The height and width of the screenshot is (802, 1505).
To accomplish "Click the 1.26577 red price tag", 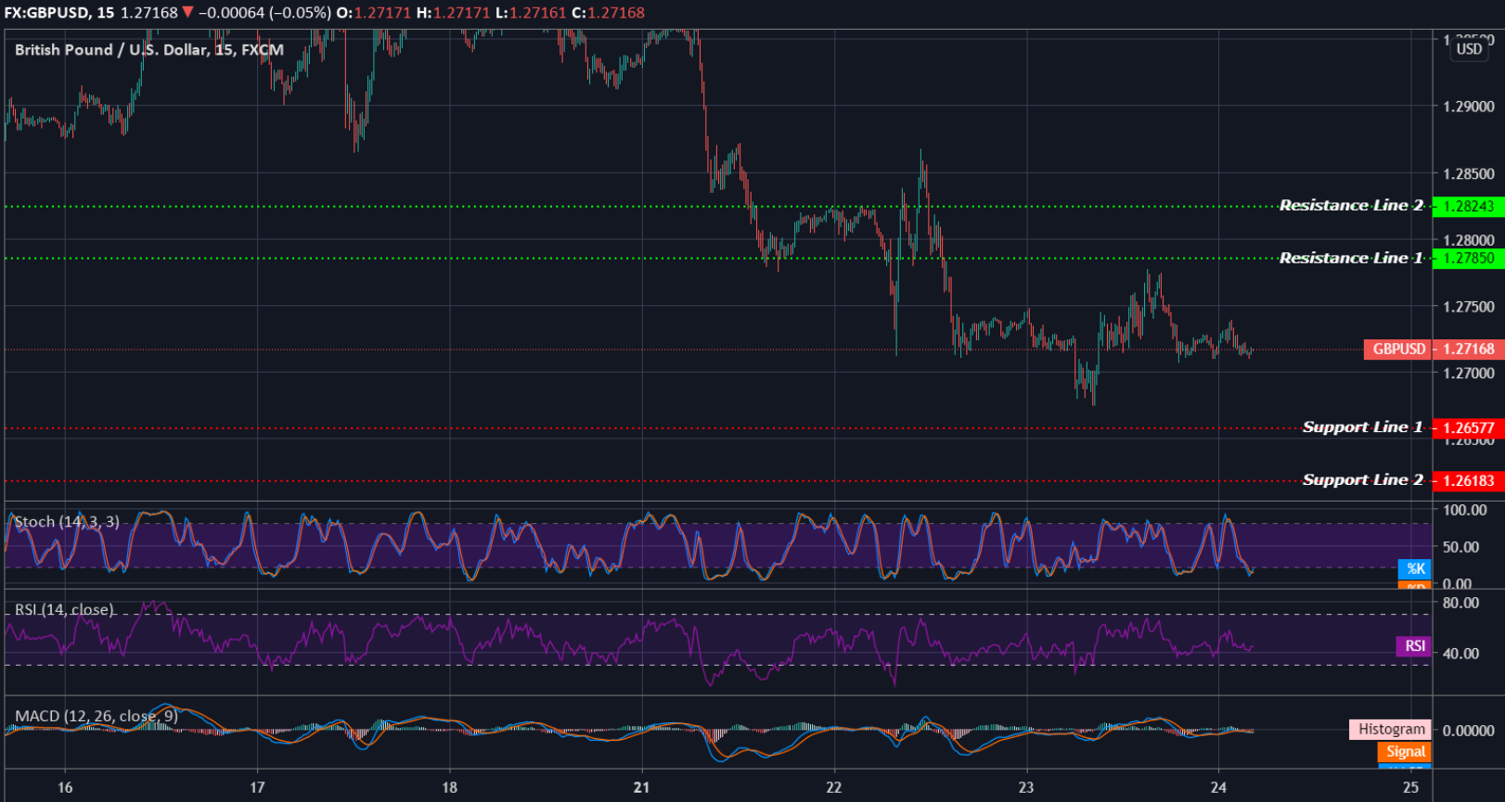I will [x=1468, y=427].
